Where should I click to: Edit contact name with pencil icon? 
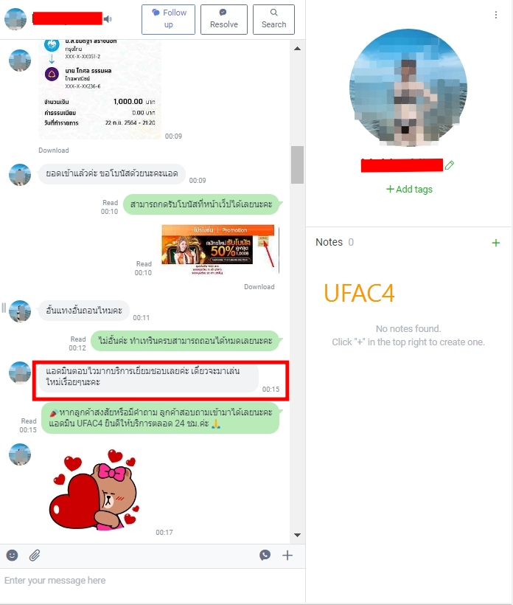click(x=449, y=165)
